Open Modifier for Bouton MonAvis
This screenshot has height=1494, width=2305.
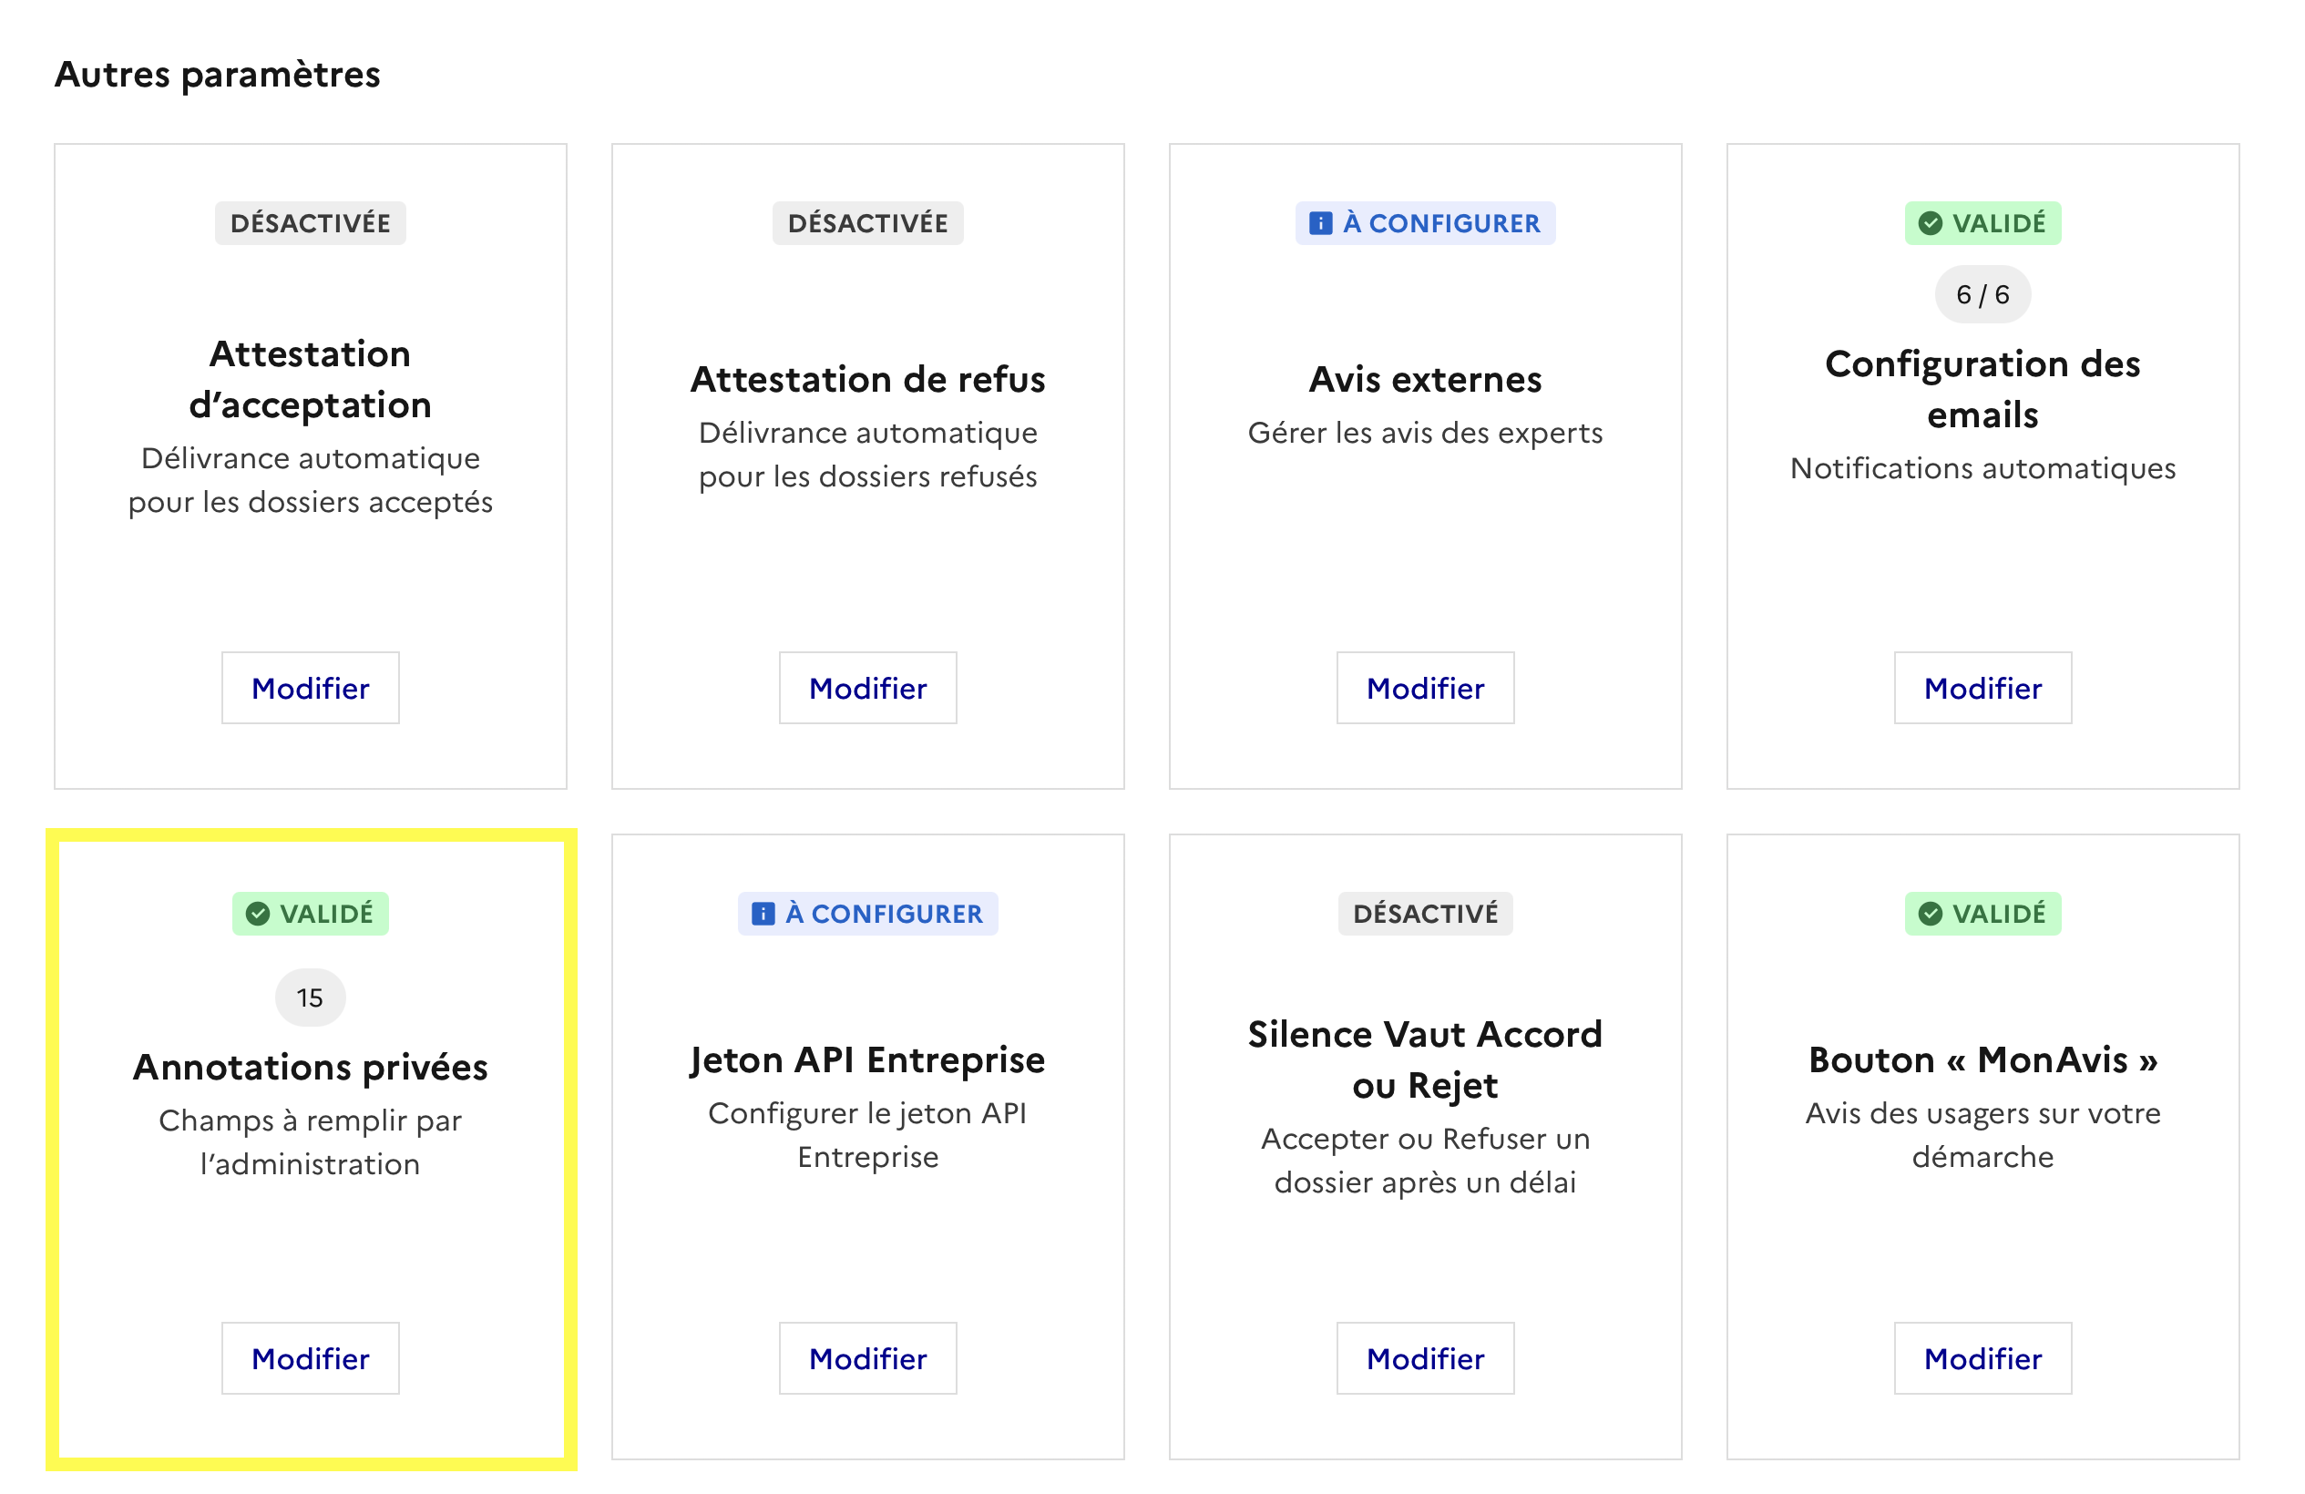pos(1982,1358)
